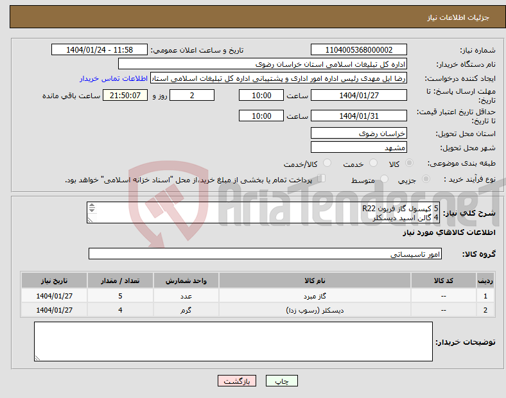Click the نام کالا column header
Viewport: 506px width, 398px height.
(x=315, y=281)
